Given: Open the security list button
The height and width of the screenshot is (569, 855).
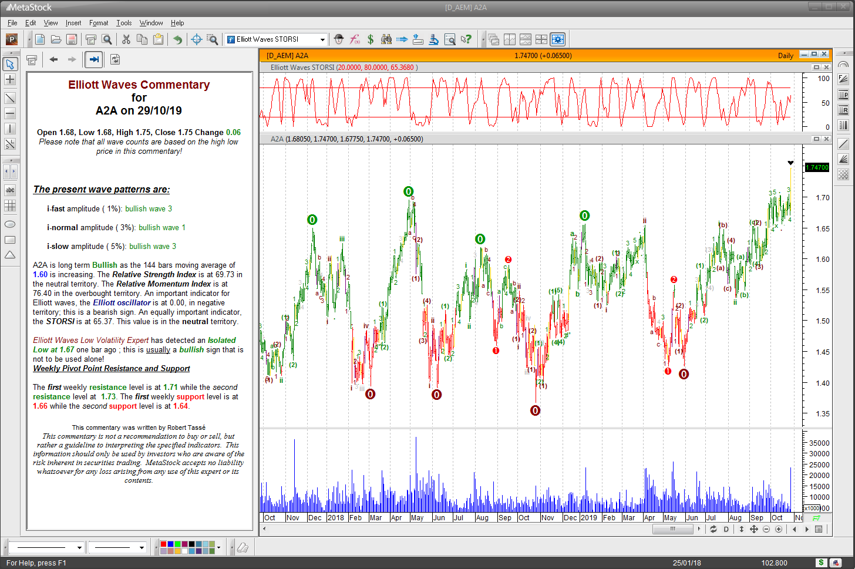Looking at the screenshot, I should (820, 529).
